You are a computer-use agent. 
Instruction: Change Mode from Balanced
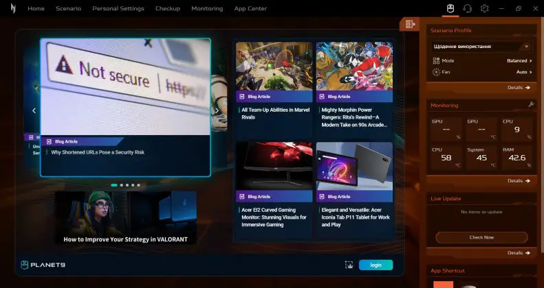(519, 60)
